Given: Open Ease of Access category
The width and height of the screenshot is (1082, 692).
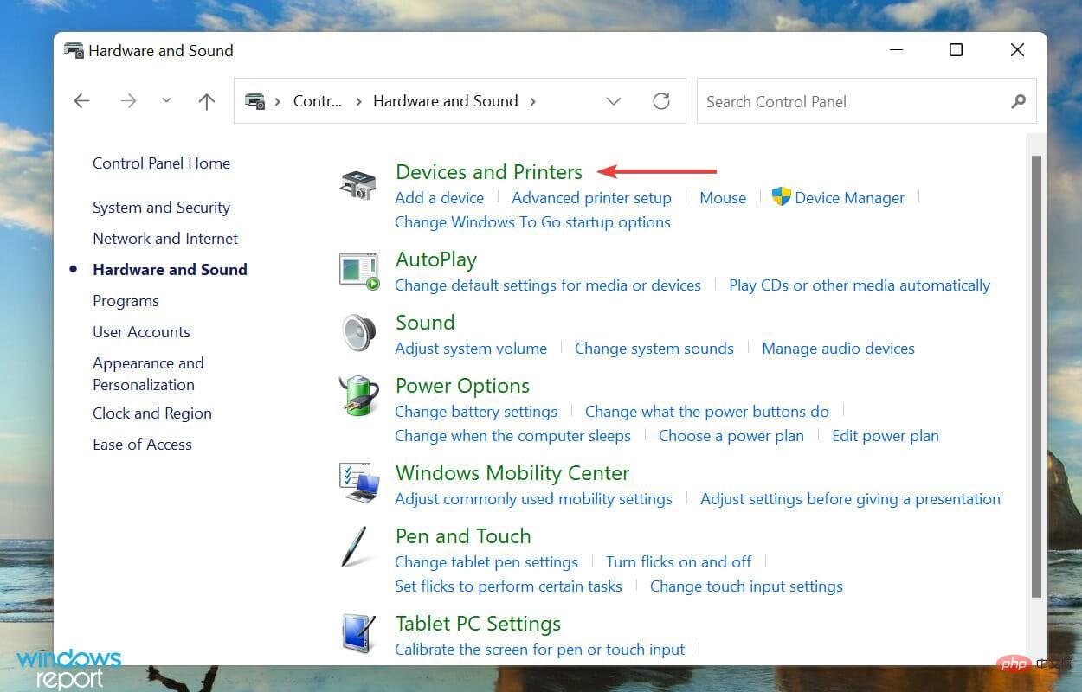Looking at the screenshot, I should pos(143,444).
